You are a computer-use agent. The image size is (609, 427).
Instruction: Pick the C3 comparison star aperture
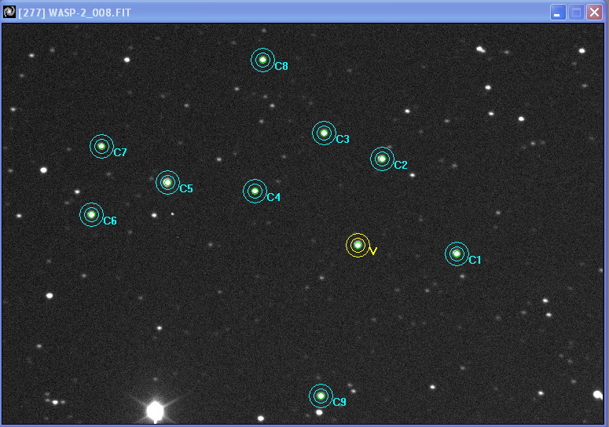pyautogui.click(x=324, y=133)
